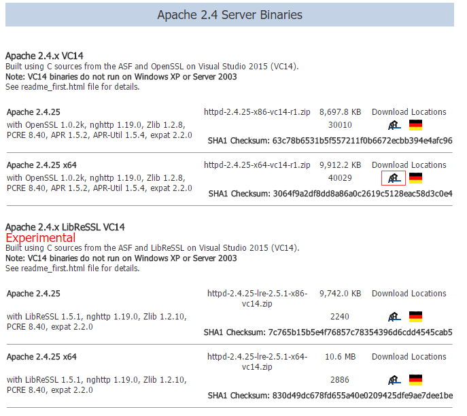Click Apache Lounge icon for lre-2.5.1-x64 download
467x416 pixels.
tap(394, 380)
